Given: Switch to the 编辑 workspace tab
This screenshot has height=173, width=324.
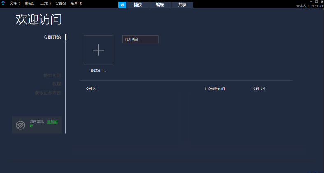Looking at the screenshot, I should 160,5.
